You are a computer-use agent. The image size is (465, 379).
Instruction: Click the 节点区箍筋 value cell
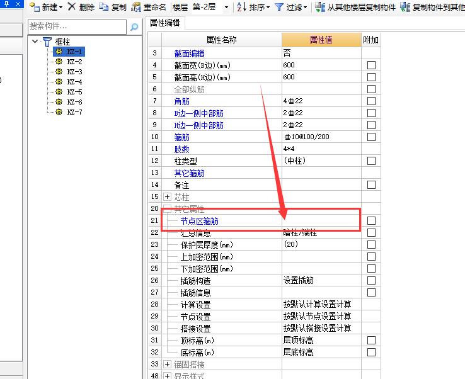[x=321, y=221]
